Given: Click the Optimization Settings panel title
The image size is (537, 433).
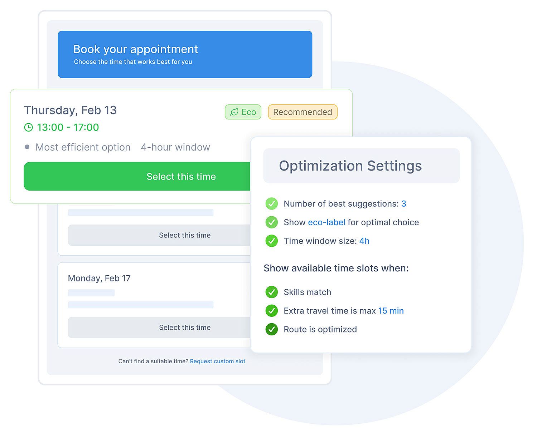Looking at the screenshot, I should pos(350,166).
